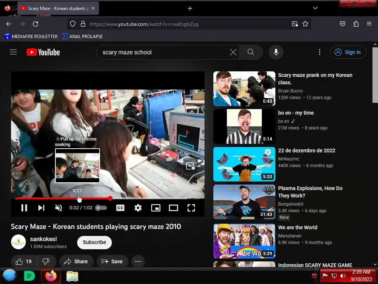Open the Firefox application menu
Screen dimensions: 378x284
coord(369,24)
